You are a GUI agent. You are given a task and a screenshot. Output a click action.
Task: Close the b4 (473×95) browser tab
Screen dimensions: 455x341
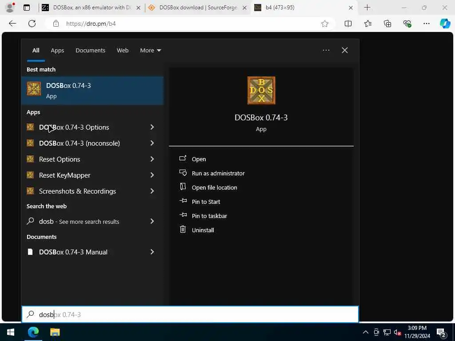[x=351, y=8]
